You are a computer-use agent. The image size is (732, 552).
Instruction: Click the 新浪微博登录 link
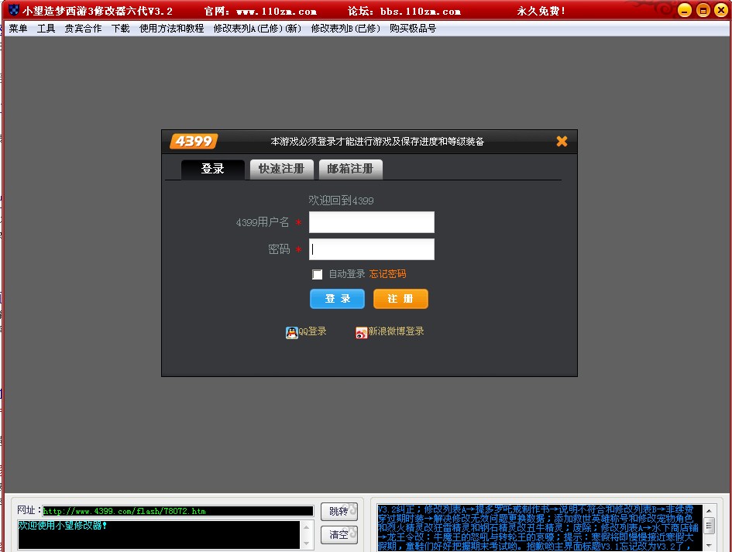tap(396, 331)
